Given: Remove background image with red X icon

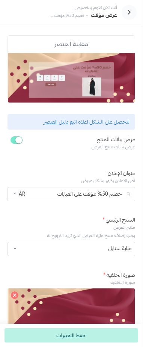Looking at the screenshot, I should [x=15, y=295].
